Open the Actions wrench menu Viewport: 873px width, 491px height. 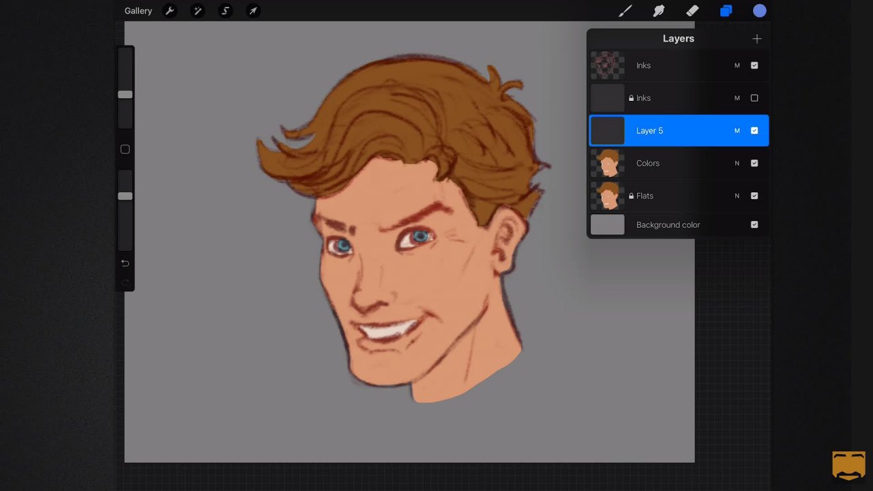pos(170,11)
